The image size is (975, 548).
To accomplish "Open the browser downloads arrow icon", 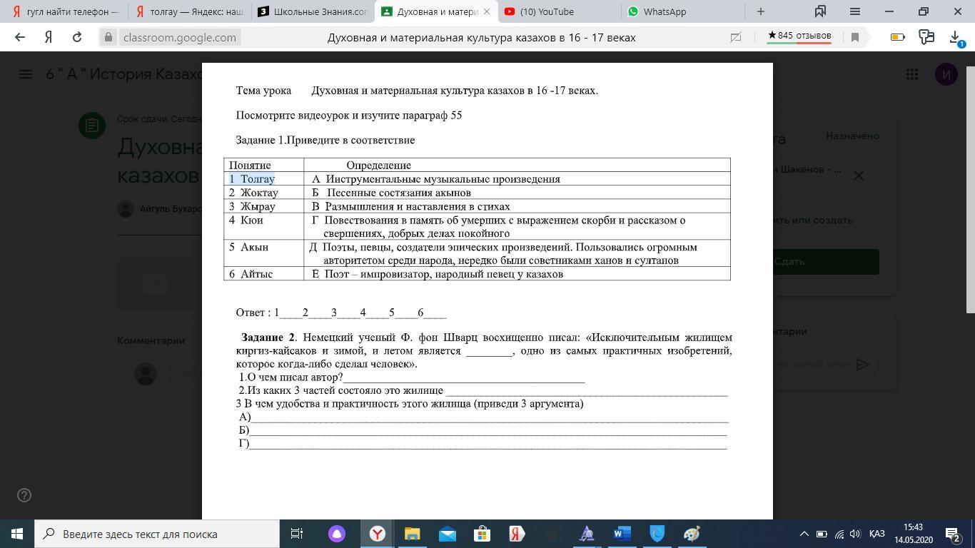I will click(955, 37).
